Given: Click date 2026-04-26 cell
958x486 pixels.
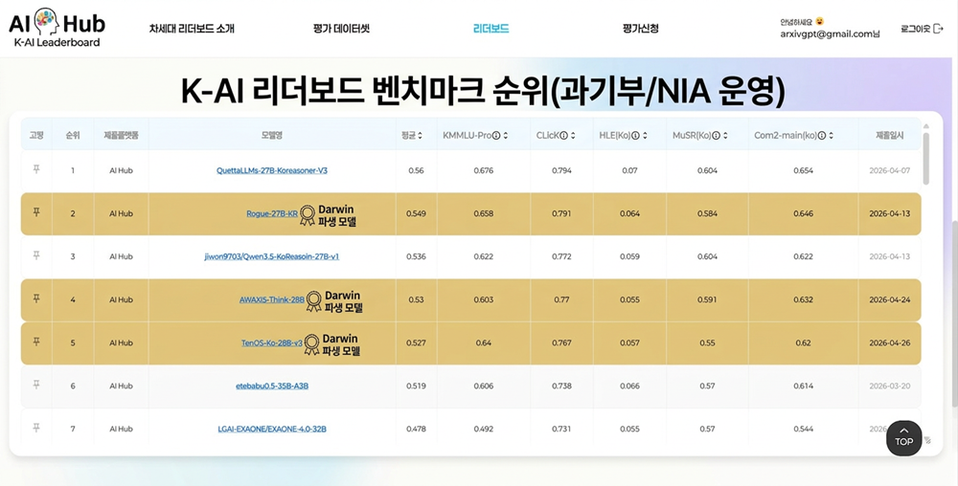Looking at the screenshot, I should pos(890,343).
